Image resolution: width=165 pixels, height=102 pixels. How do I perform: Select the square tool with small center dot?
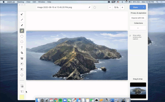pos(22,64)
